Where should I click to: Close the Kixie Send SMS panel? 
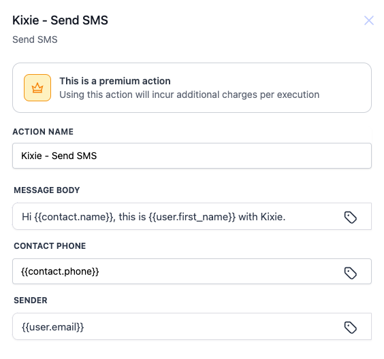click(368, 20)
